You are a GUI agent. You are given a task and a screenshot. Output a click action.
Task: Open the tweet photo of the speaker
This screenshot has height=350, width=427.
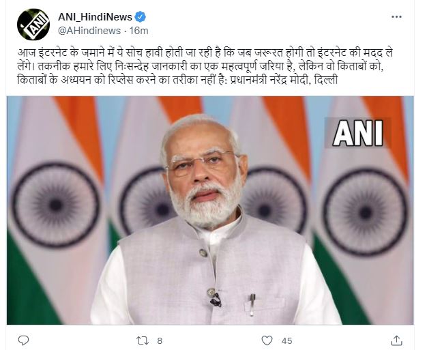point(210,210)
